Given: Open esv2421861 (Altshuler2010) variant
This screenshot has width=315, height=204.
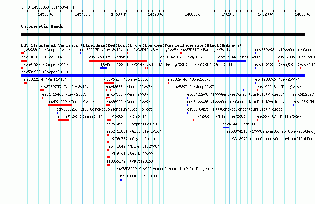Looking at the screenshot, I should pyautogui.click(x=134, y=131).
